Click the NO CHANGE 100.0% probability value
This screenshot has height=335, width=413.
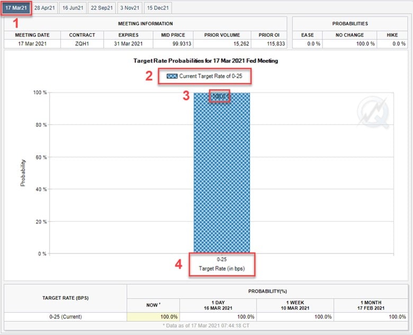(x=350, y=43)
